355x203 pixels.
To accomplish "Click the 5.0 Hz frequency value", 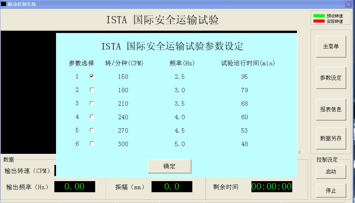I will pyautogui.click(x=180, y=144).
